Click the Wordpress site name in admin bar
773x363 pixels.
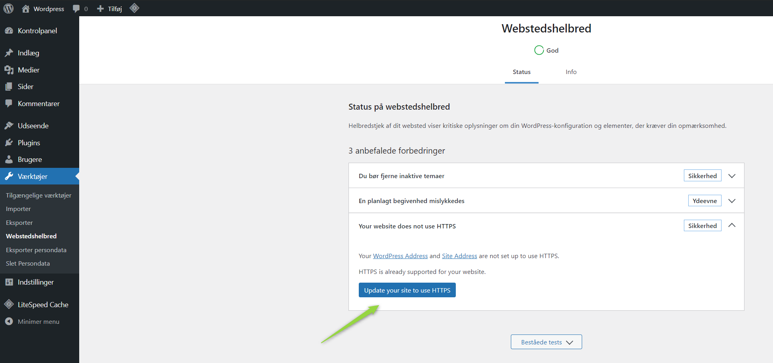coord(49,9)
